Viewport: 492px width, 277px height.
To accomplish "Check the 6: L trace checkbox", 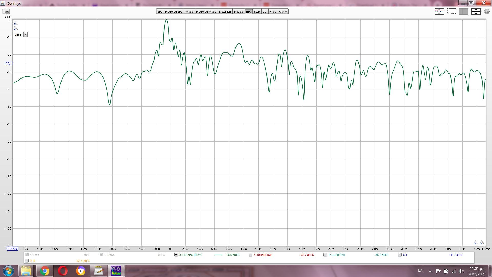I will tap(400, 255).
